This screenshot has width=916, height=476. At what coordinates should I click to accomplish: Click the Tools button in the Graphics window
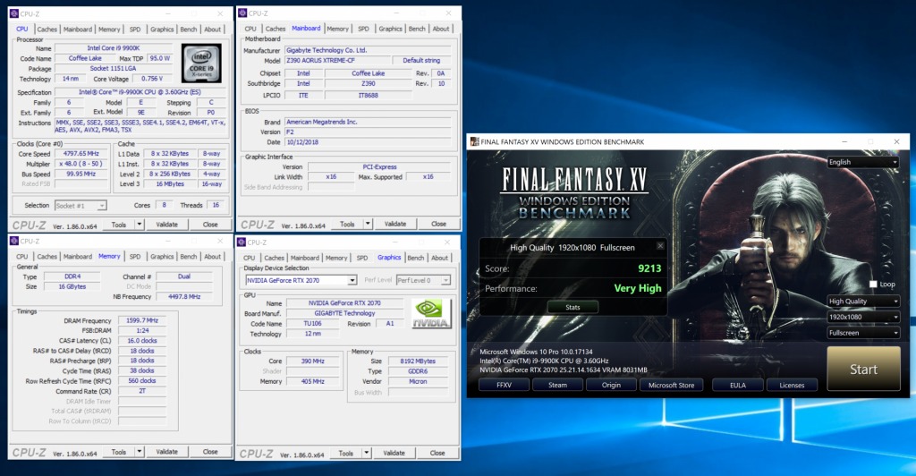pos(346,453)
